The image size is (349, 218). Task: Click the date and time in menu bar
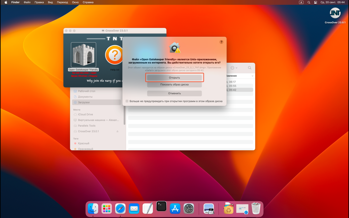pyautogui.click(x=333, y=2)
